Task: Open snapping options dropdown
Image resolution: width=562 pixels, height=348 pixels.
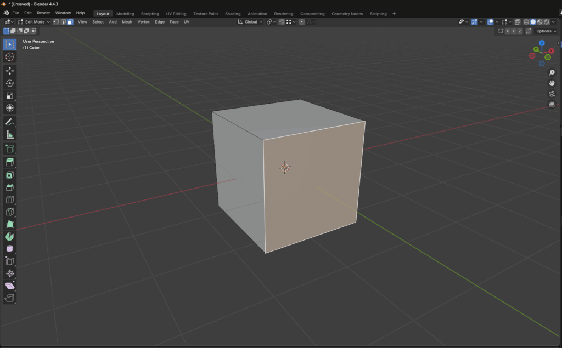Action: 291,22
